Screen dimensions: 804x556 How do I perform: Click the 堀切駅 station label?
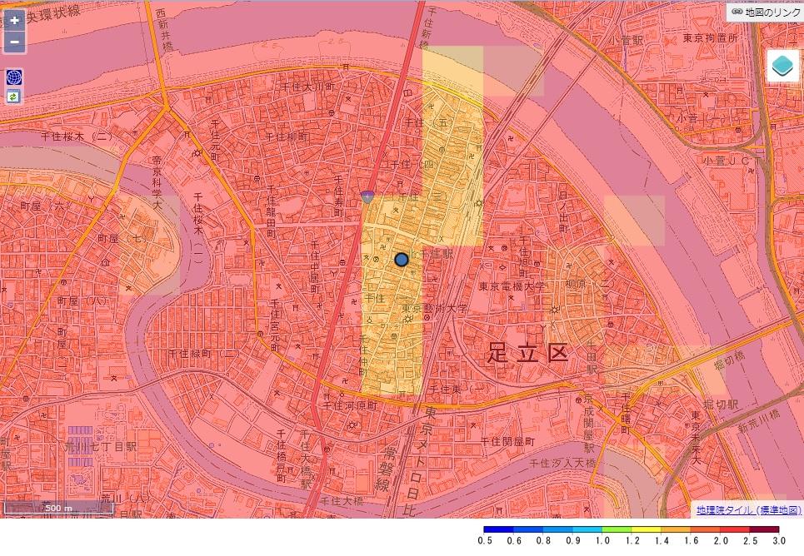(722, 404)
